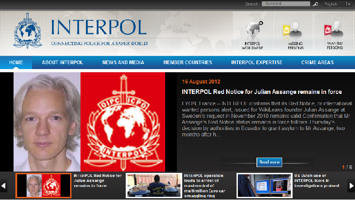Image resolution: width=355 pixels, height=200 pixels.
Task: Open the Wanted Persons icon
Action: point(334,32)
